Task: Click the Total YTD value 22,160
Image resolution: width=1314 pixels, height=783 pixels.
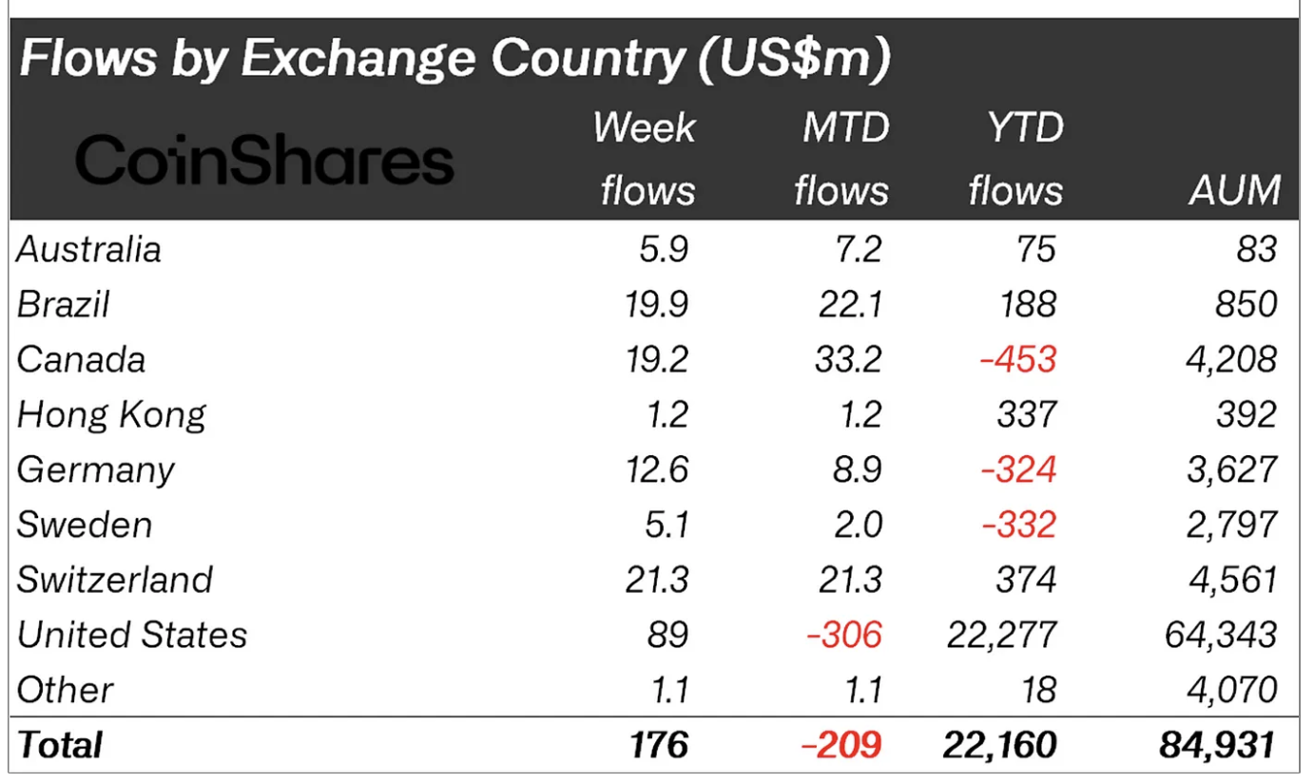Action: coord(1000,746)
